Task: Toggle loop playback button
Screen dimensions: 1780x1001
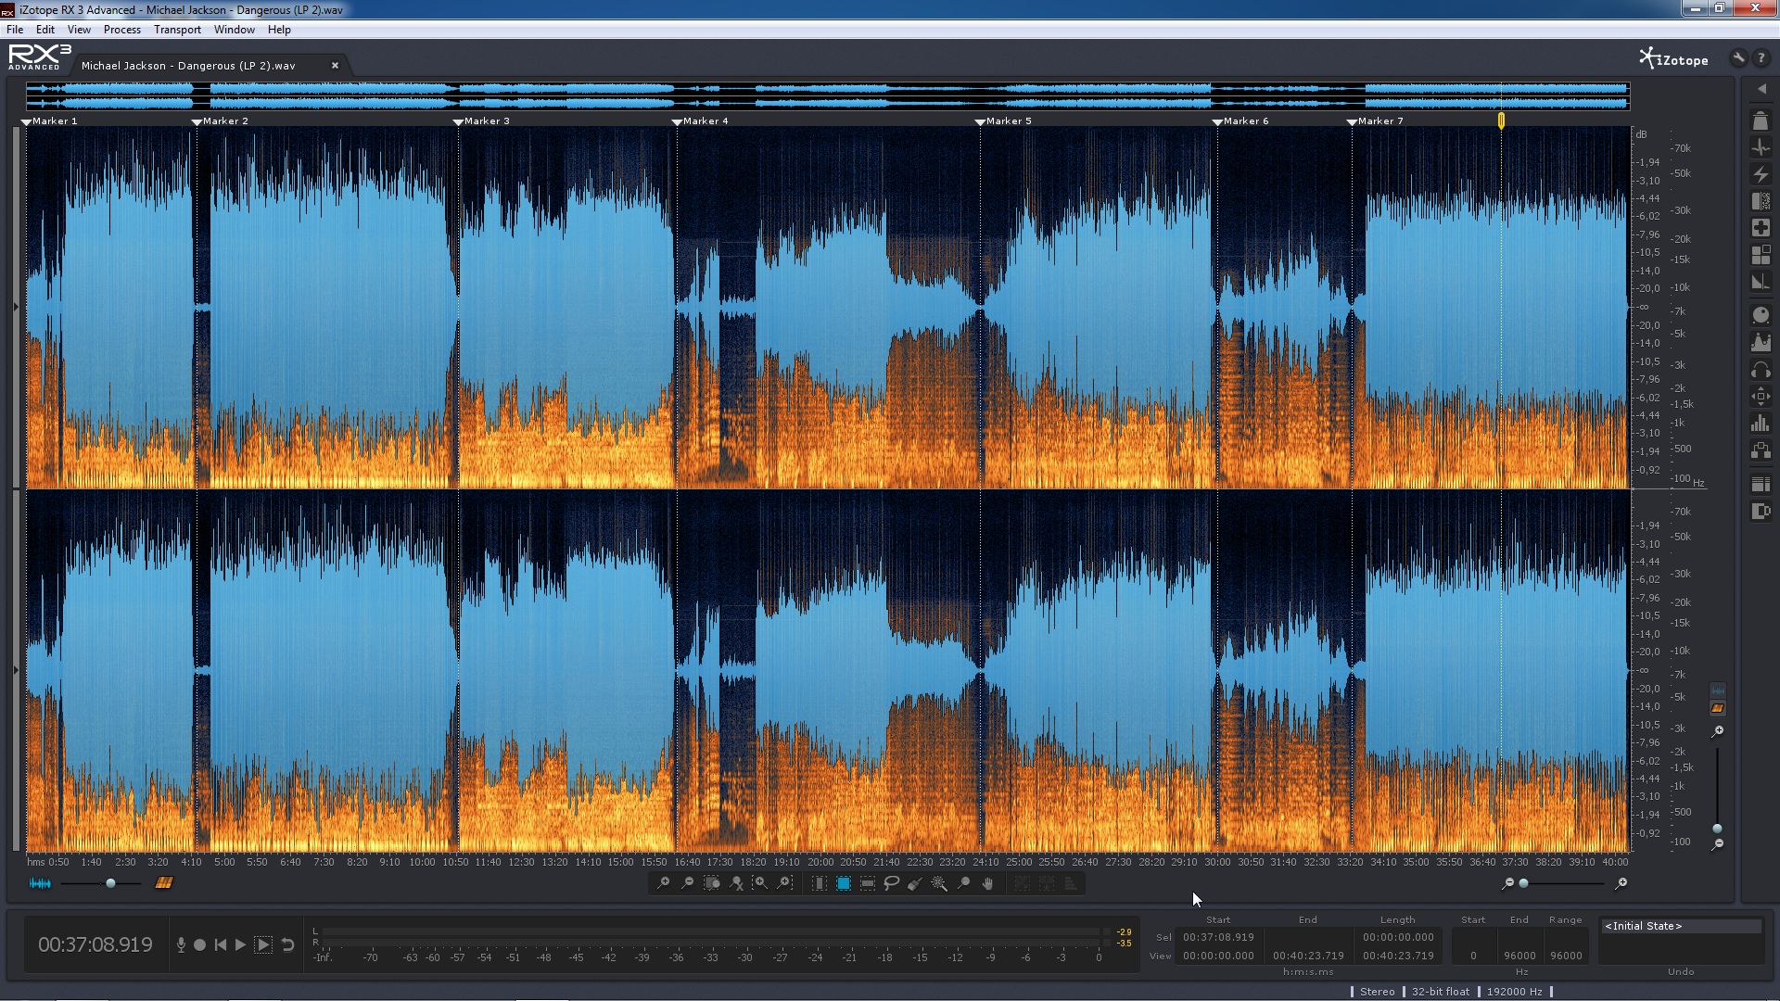Action: pyautogui.click(x=288, y=944)
